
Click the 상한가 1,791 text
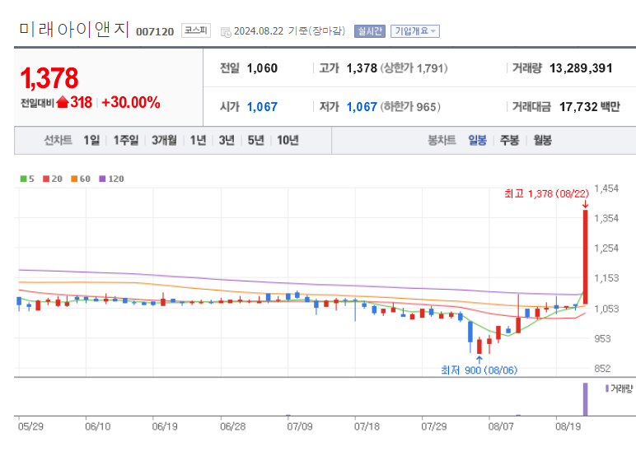tap(414, 68)
